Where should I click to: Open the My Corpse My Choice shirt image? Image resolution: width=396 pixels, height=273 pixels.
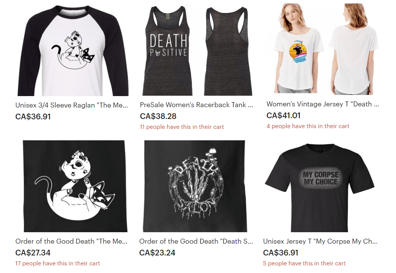click(x=319, y=187)
